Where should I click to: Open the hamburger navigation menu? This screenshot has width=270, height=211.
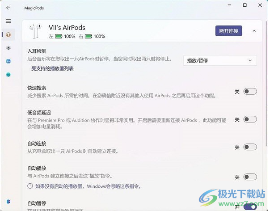pos(8,21)
